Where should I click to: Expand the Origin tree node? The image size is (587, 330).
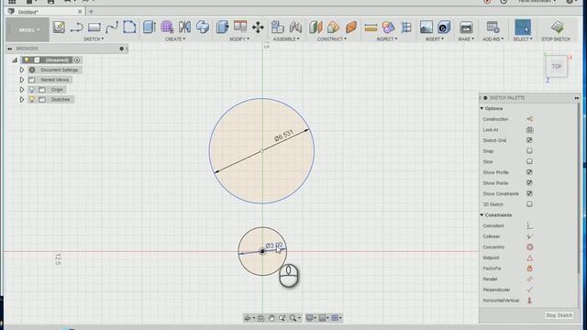[22, 90]
